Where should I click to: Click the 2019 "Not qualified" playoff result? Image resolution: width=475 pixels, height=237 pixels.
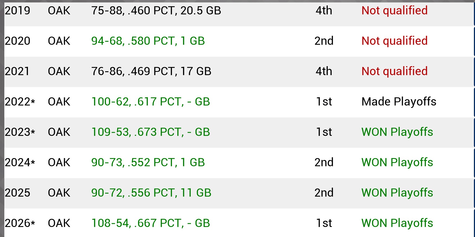tap(394, 11)
